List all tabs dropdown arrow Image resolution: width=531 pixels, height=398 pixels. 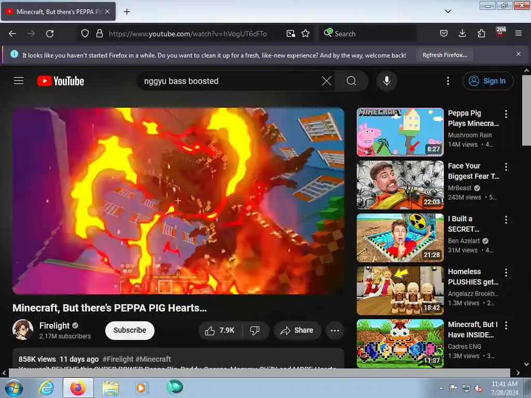pyautogui.click(x=448, y=11)
